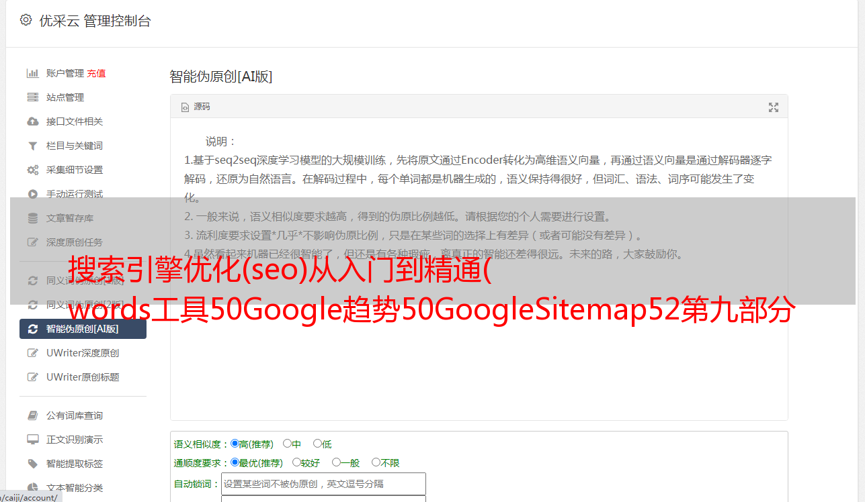Click the cloud upload icon for 接口文件相关

point(32,121)
